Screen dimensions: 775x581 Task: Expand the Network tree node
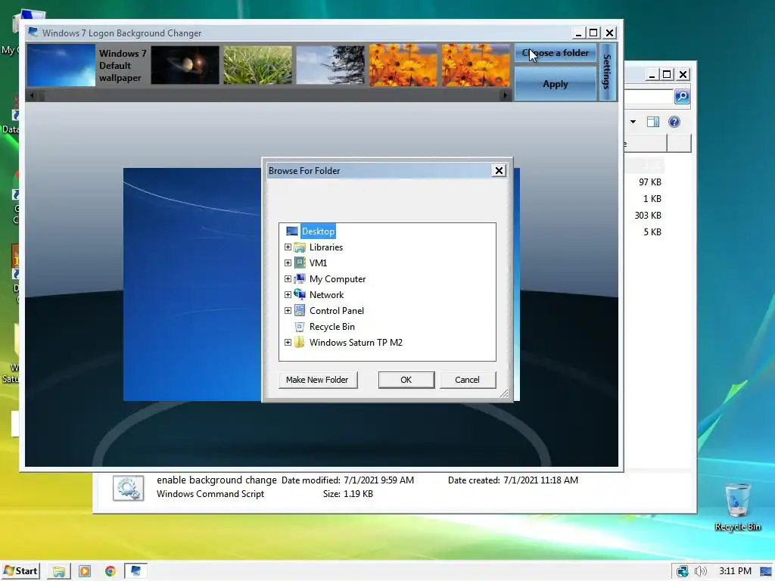pos(288,294)
